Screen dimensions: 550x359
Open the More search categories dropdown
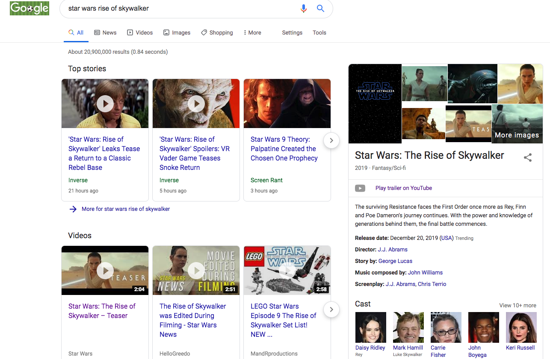pos(252,32)
